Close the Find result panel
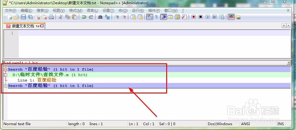 (289, 63)
